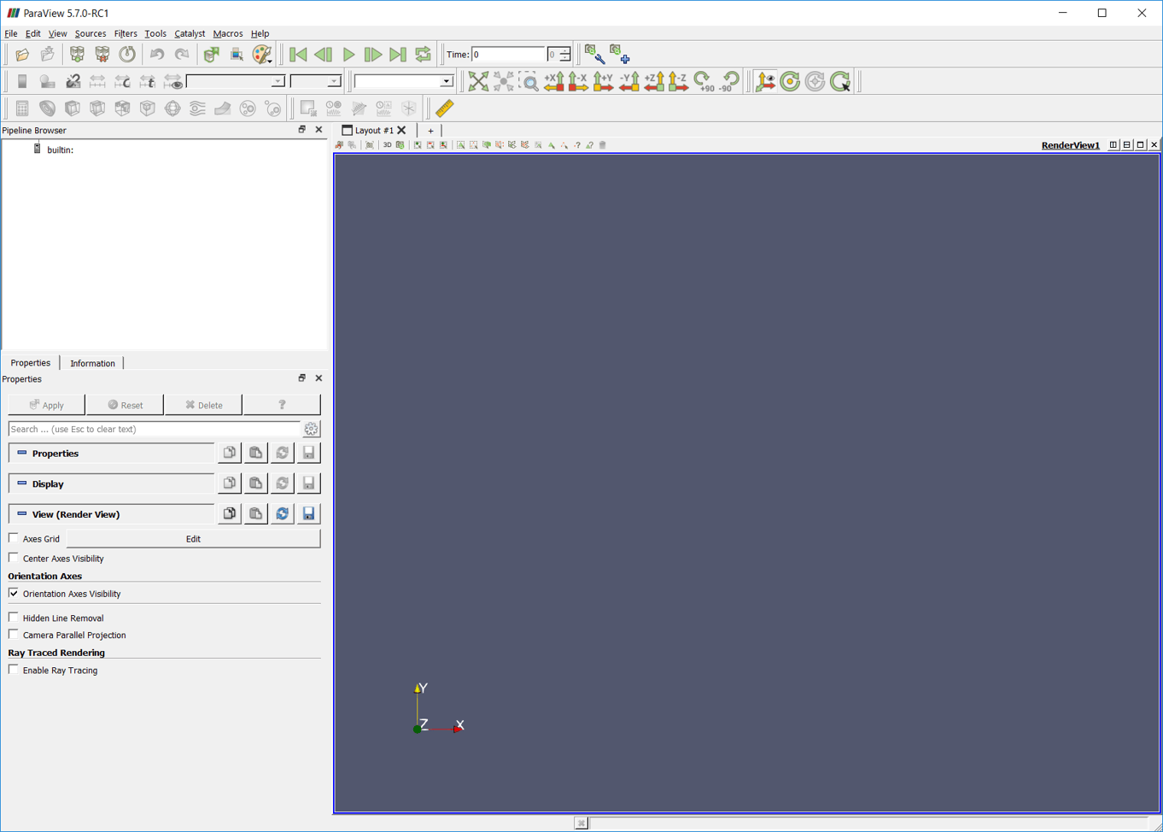Open the array component dropdown
Image resolution: width=1163 pixels, height=832 pixels.
tap(316, 81)
